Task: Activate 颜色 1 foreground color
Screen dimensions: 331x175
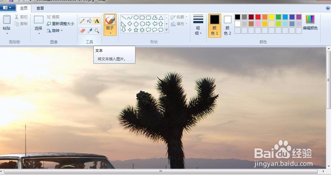Action: coord(215,25)
